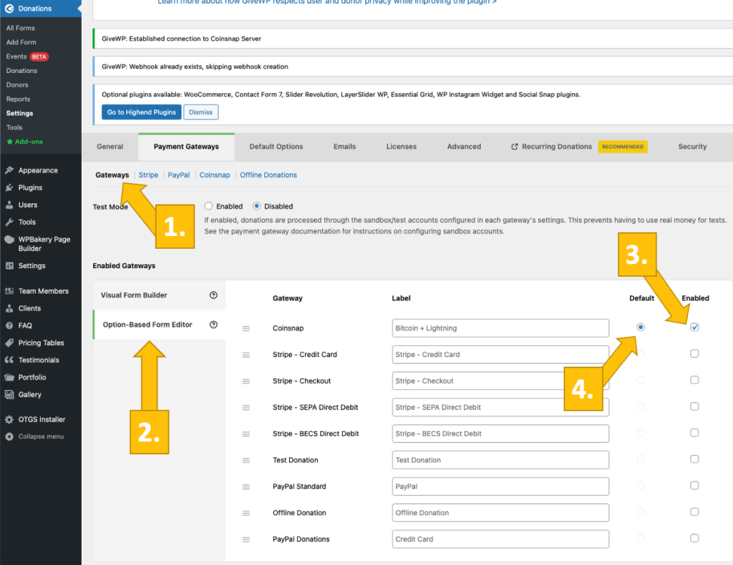Grab the drag handle for Coinsnap gateway

(x=246, y=328)
